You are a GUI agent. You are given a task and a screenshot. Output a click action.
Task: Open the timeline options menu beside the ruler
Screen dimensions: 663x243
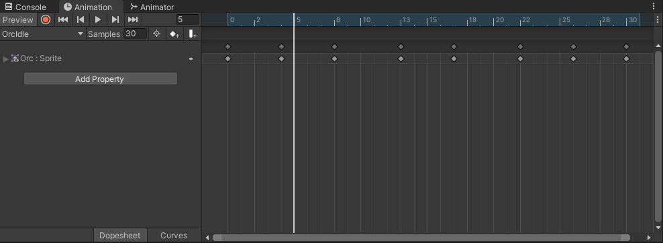[657, 20]
